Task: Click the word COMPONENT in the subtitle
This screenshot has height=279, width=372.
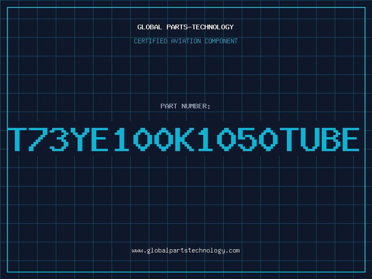Action: pyautogui.click(x=221, y=41)
